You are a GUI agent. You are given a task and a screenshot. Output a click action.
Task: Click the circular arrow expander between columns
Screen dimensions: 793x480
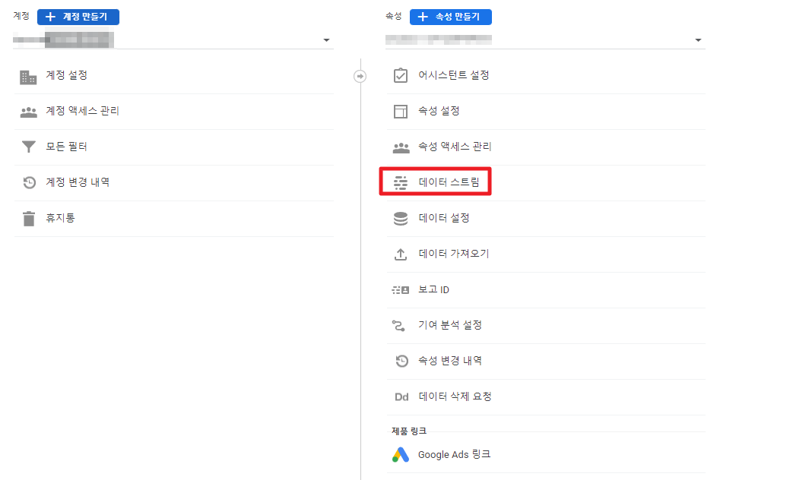pyautogui.click(x=360, y=75)
